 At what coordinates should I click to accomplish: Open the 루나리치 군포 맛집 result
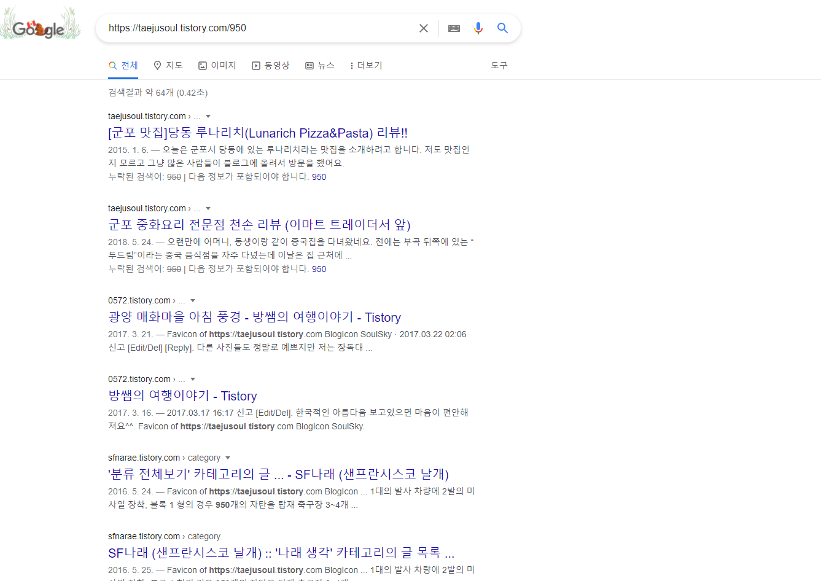258,133
